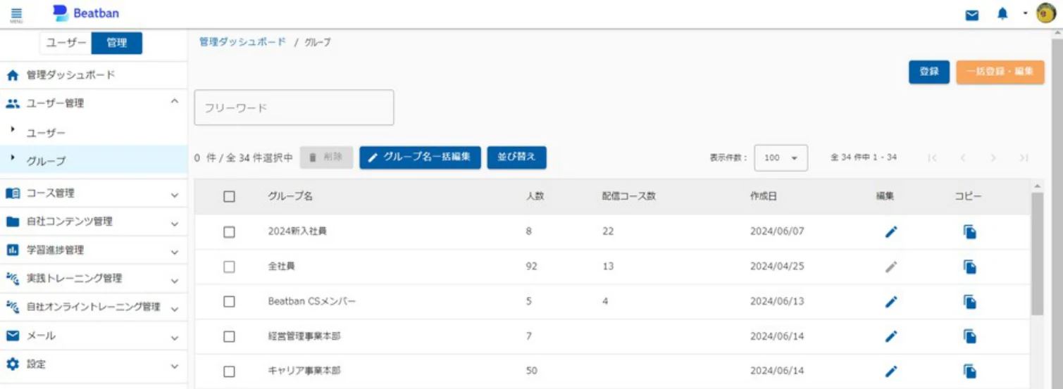Select the グループ submenu item
The height and width of the screenshot is (389, 1063).
point(94,160)
